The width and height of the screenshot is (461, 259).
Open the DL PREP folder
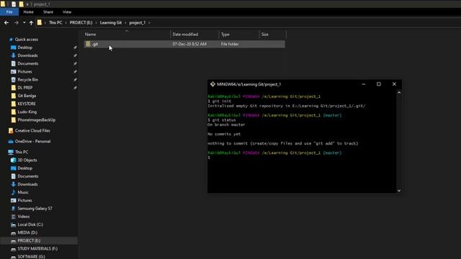click(25, 88)
